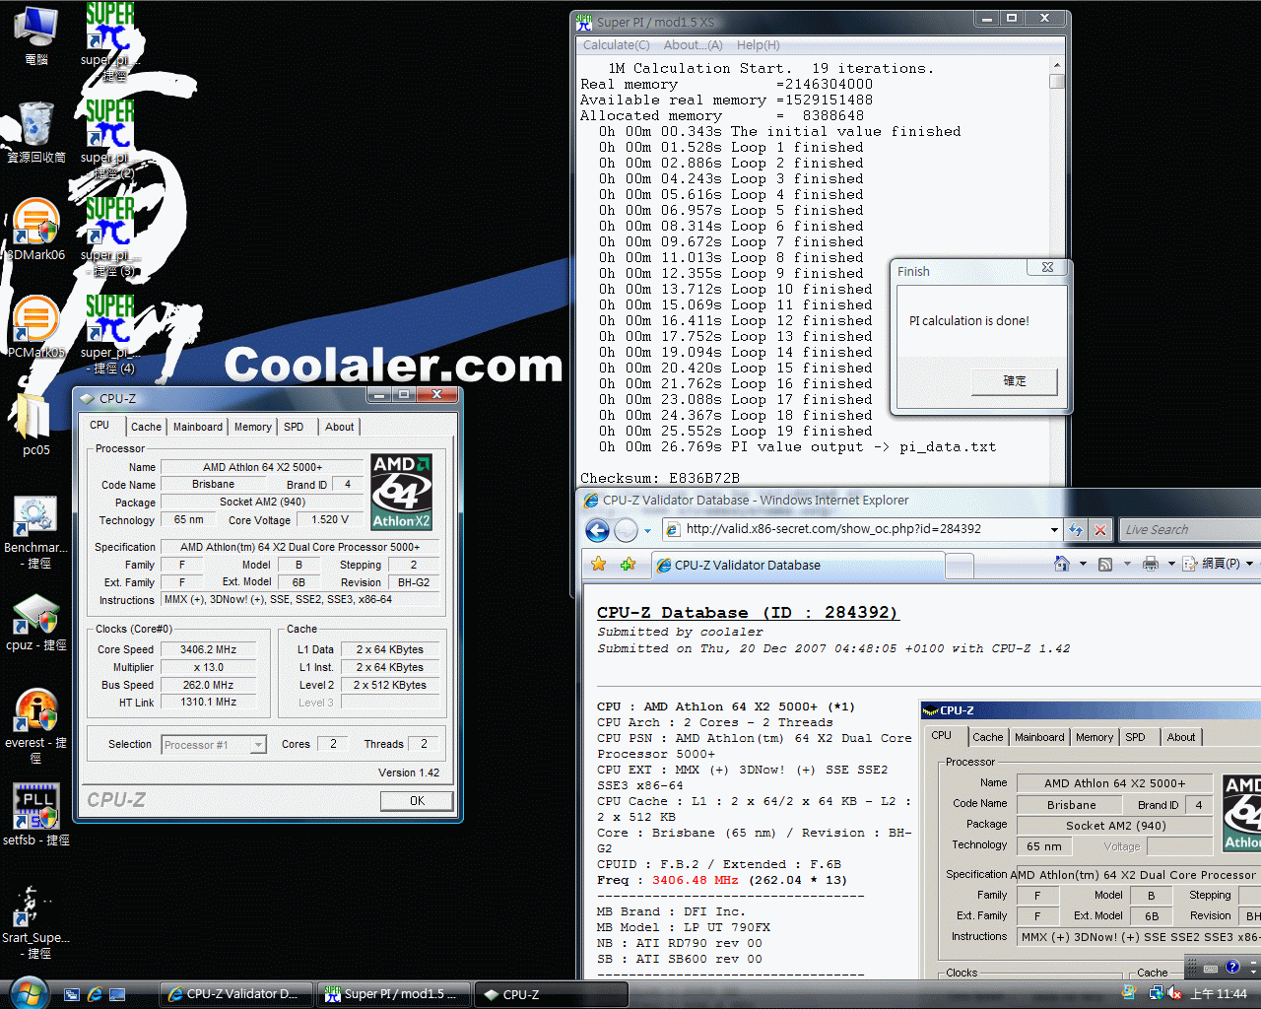Go to the IE home page icon
1261x1009 pixels.
point(1062,564)
